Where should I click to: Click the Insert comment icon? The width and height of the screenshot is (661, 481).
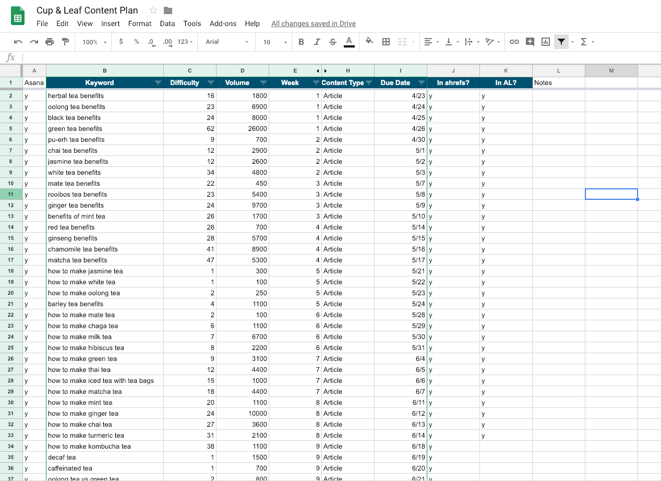point(530,42)
